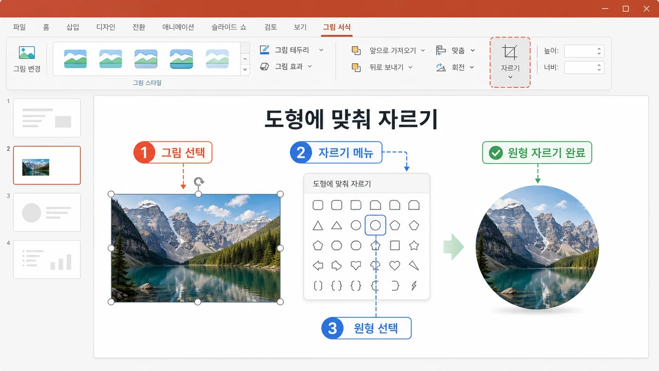Image resolution: width=659 pixels, height=371 pixels.
Task: Open the 파일 tab
Action: click(19, 27)
